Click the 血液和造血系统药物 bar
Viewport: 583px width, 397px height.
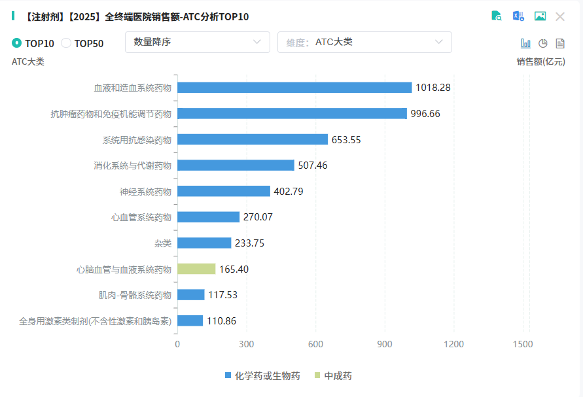[x=294, y=88]
